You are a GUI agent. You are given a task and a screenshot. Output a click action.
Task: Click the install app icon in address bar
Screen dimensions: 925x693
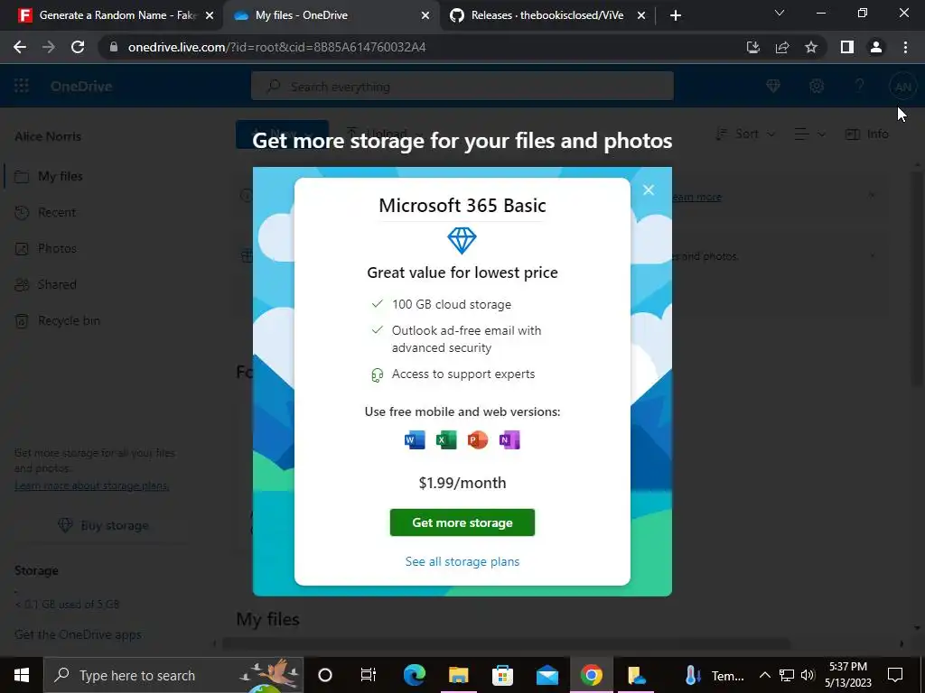pos(752,47)
